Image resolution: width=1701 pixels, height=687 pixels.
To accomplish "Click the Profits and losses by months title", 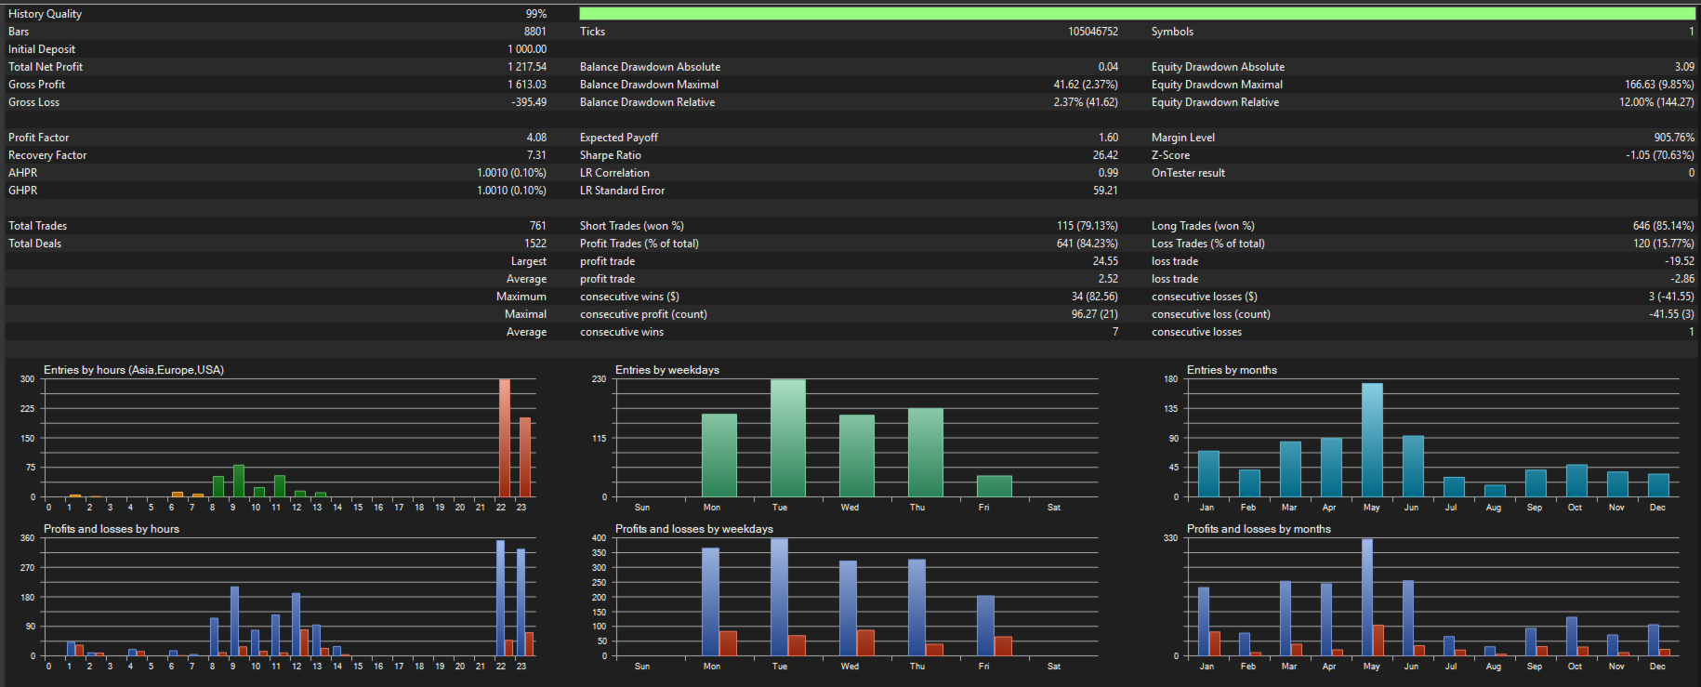I will click(1259, 529).
